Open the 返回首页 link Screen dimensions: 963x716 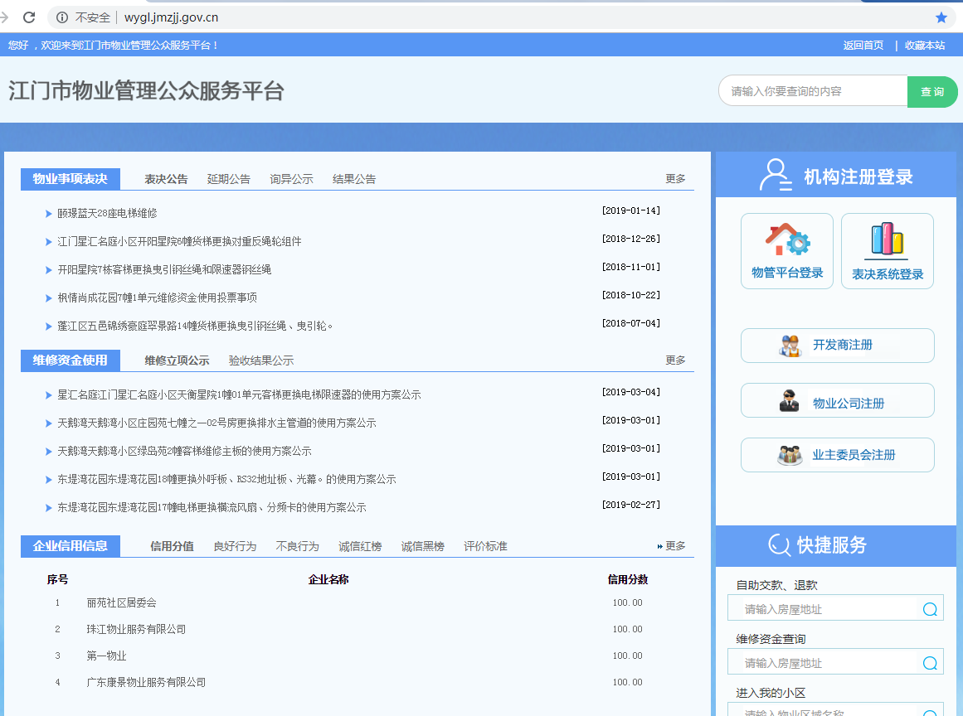tap(863, 46)
